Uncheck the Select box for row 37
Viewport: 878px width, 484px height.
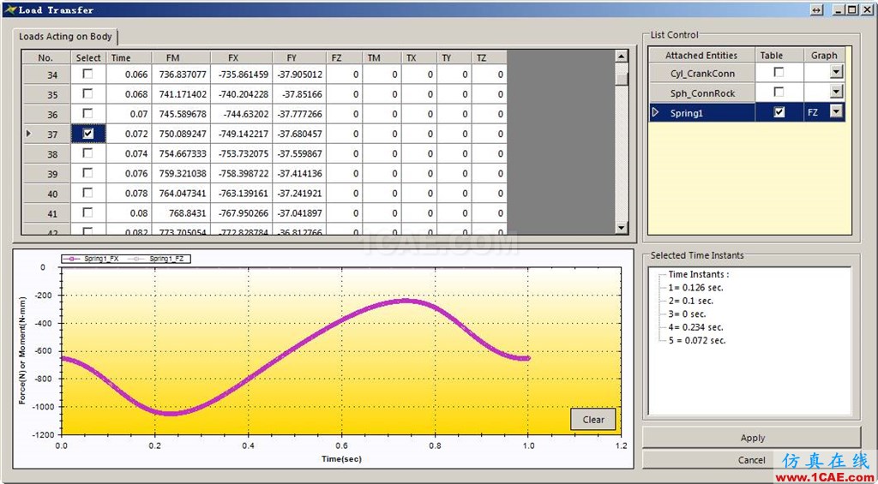click(88, 133)
